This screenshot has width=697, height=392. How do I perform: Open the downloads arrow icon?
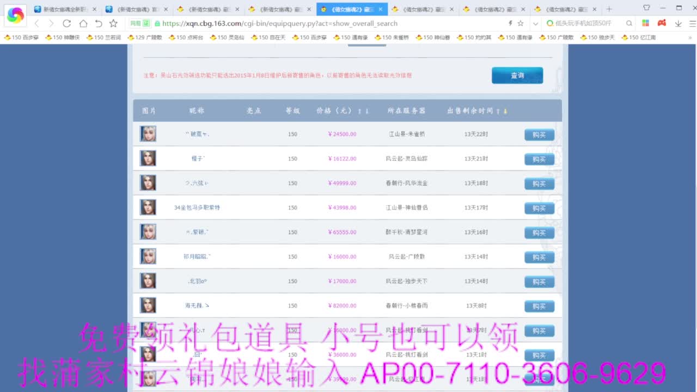point(678,23)
